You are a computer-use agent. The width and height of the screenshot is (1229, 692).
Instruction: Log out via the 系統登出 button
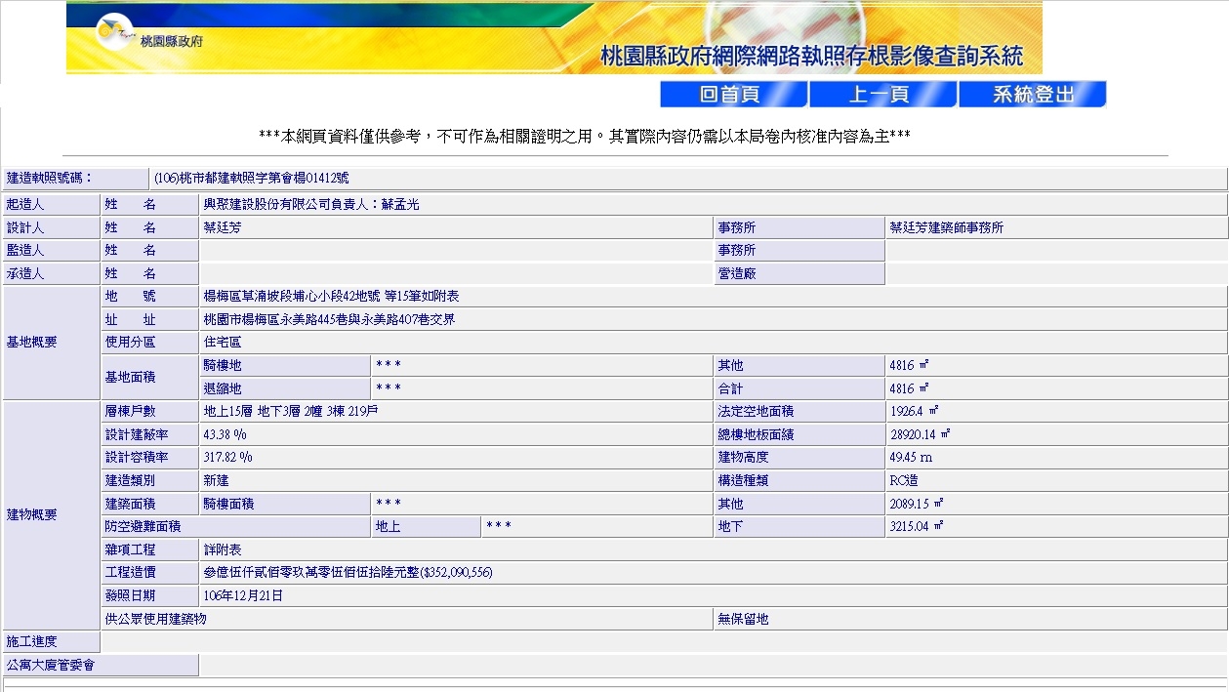(1033, 95)
